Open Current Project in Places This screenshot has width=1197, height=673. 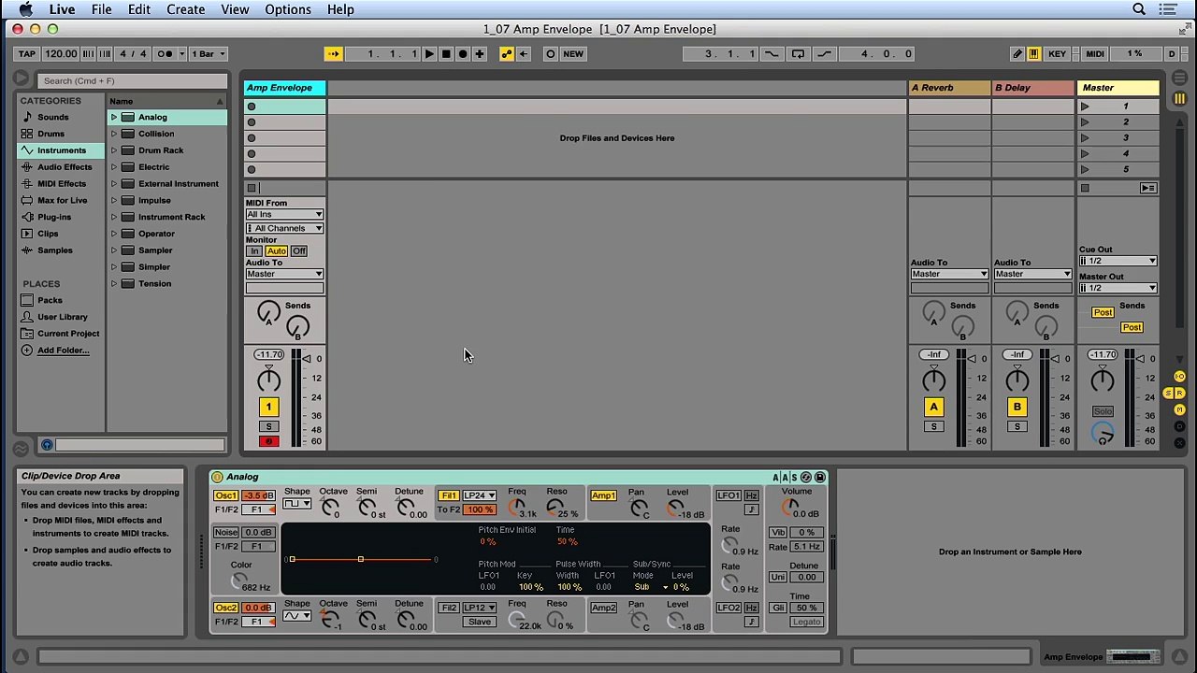point(67,334)
